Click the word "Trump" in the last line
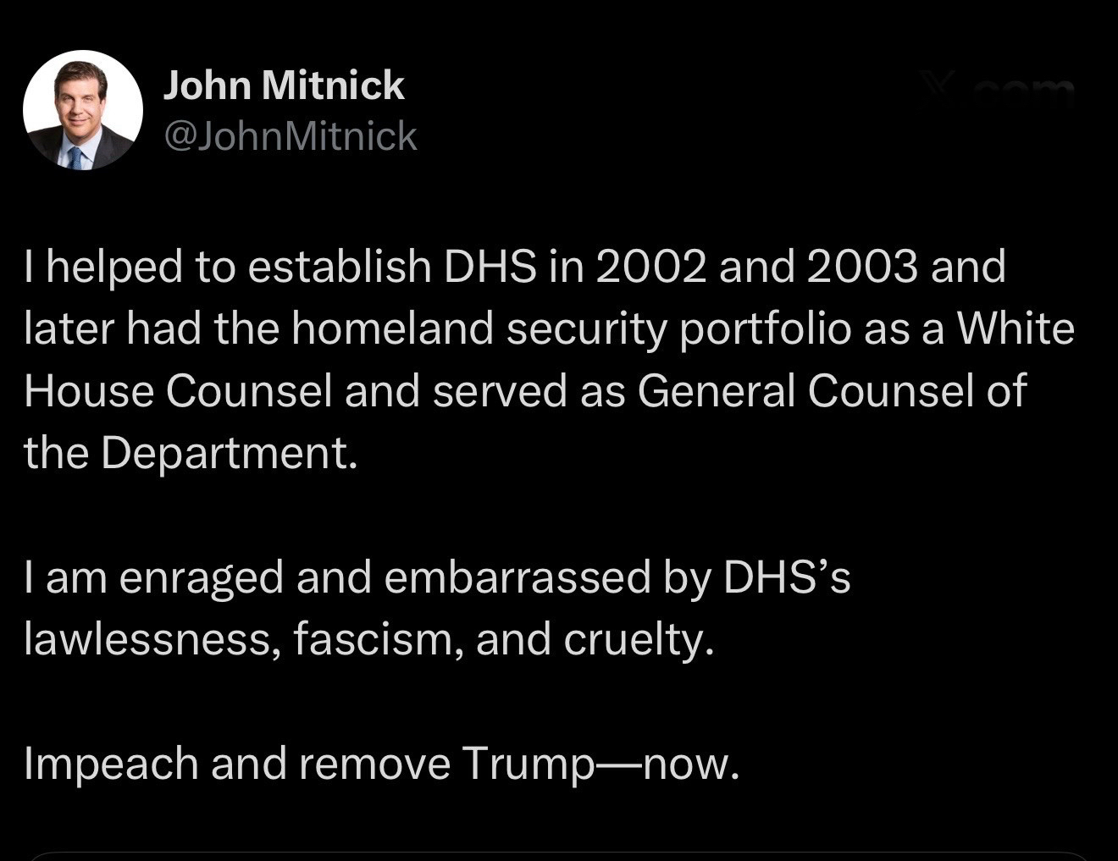Image resolution: width=1118 pixels, height=861 pixels. pyautogui.click(x=529, y=764)
